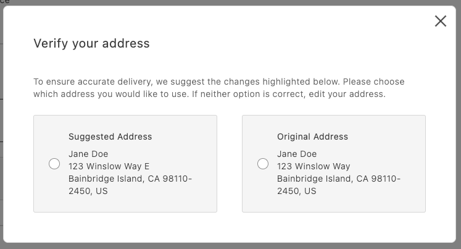The image size is (461, 249).
Task: Click the "Suggested Address" card title
Action: 110,137
